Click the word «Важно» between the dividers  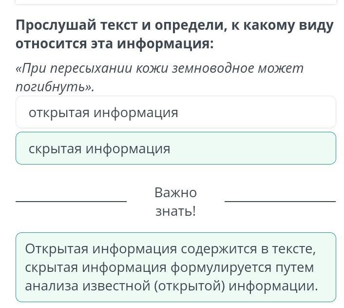tap(175, 193)
